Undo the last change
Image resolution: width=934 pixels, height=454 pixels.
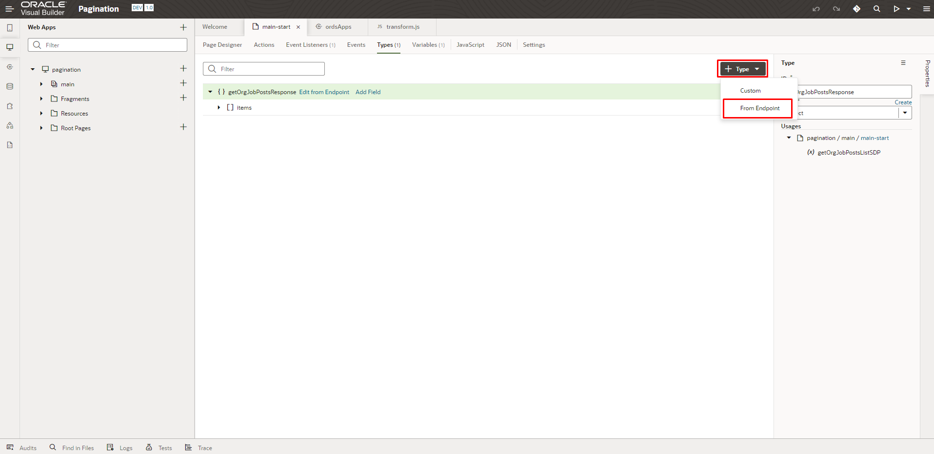816,9
